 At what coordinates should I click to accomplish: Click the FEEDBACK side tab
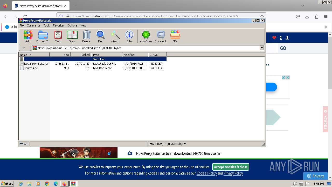pos(325,119)
